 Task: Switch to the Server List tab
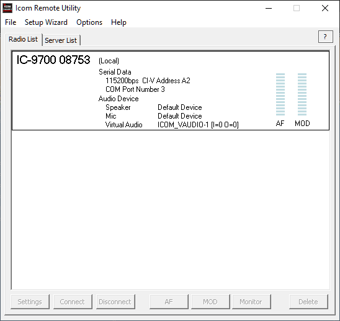pyautogui.click(x=61, y=40)
